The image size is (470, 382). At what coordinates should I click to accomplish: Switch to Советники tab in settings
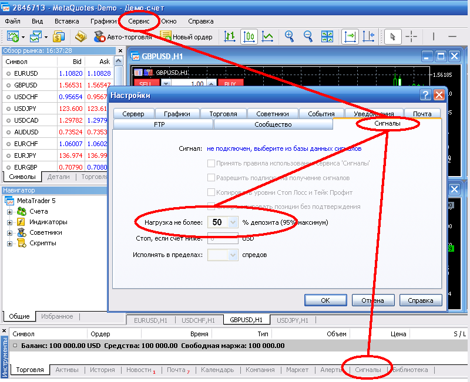pyautogui.click(x=273, y=114)
